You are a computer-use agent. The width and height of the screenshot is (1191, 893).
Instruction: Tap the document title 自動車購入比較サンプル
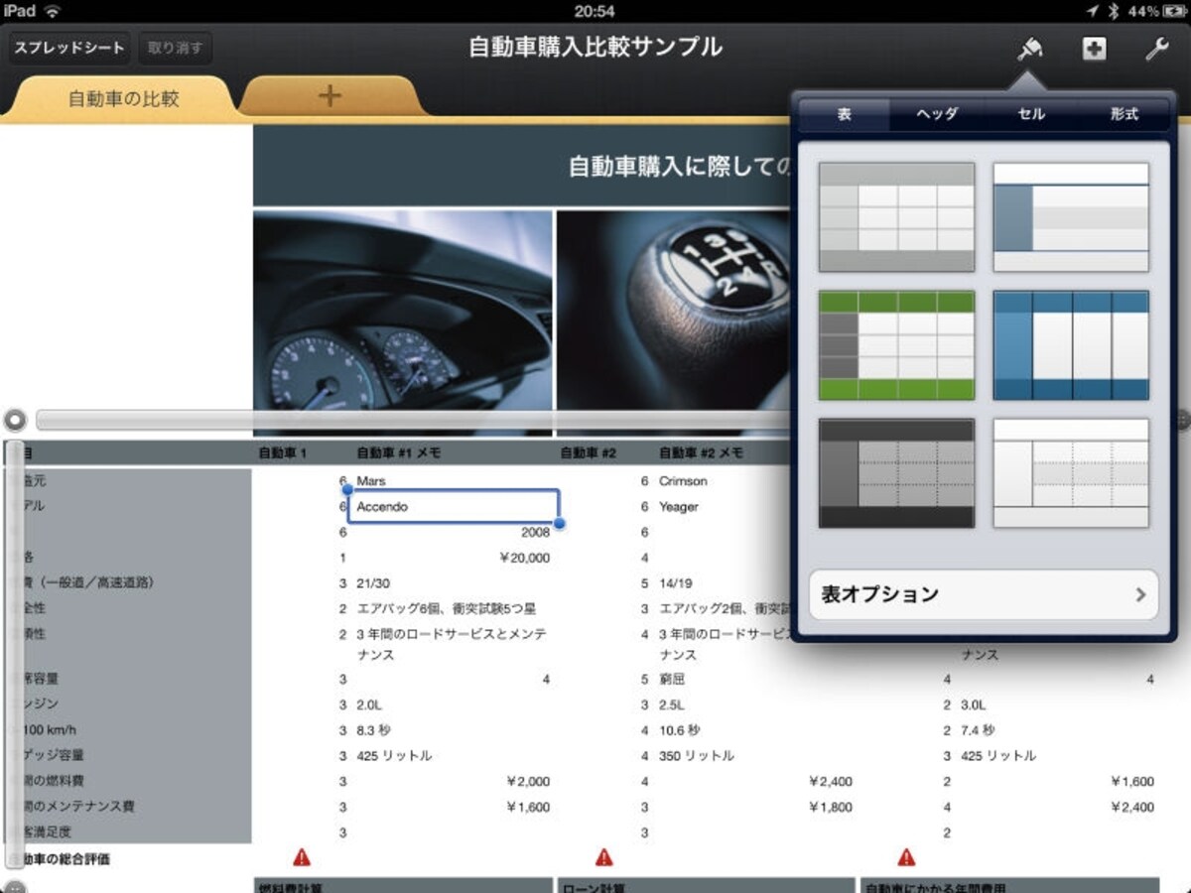coord(595,47)
